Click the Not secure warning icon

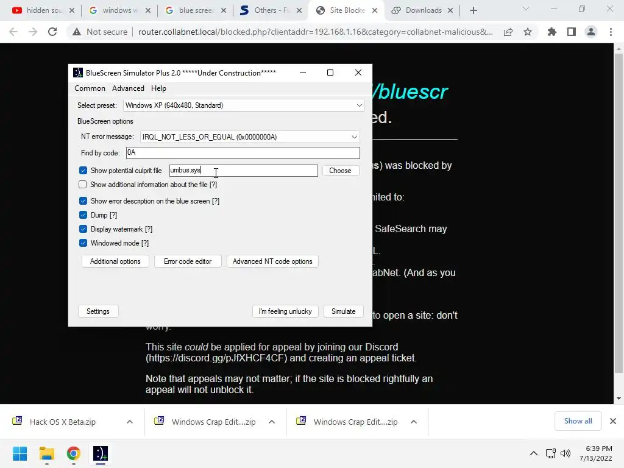click(x=77, y=32)
